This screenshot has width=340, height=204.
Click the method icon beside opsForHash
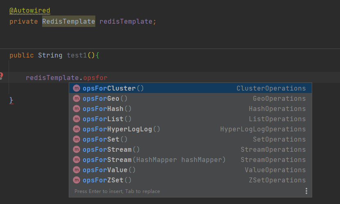pos(77,109)
